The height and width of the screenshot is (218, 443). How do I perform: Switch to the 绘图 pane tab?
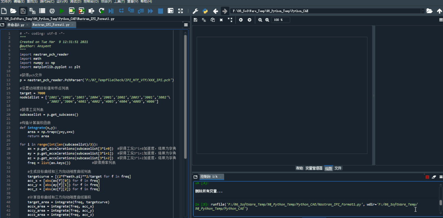(x=328, y=168)
